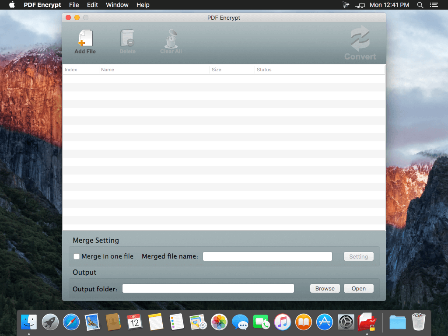The width and height of the screenshot is (448, 336).
Task: Click the Merged file name input field
Action: point(267,256)
